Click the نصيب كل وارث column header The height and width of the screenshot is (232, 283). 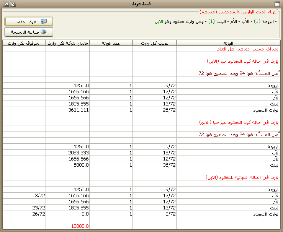(154, 43)
